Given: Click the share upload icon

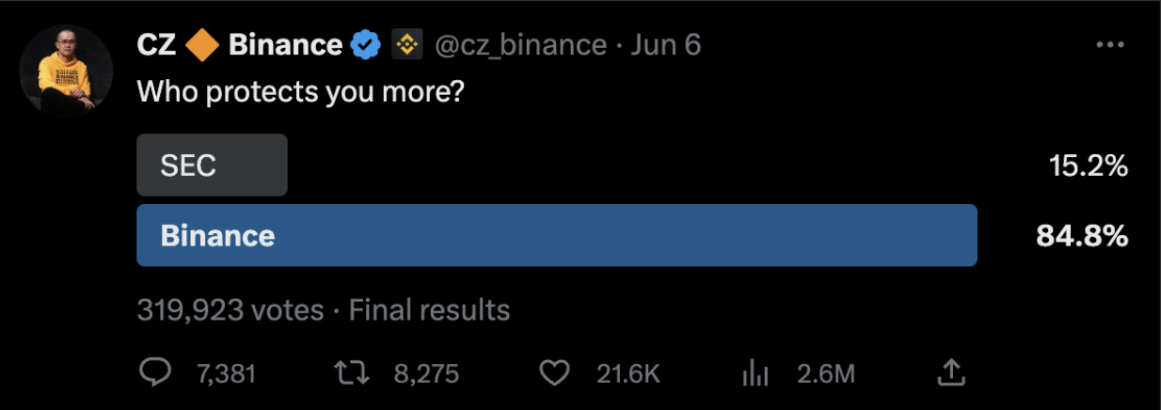Looking at the screenshot, I should pos(952,373).
